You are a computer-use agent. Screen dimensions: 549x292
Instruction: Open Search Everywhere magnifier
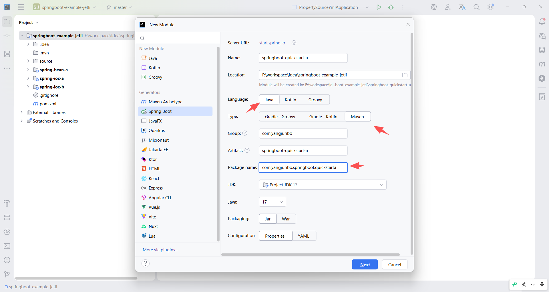476,7
